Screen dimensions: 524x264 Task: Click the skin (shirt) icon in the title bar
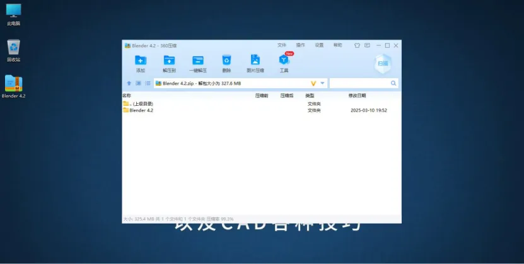coord(358,45)
